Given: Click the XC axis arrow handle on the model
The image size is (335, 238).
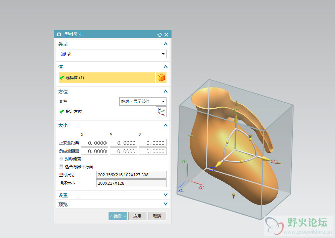Looking at the screenshot, I should click(x=266, y=159).
